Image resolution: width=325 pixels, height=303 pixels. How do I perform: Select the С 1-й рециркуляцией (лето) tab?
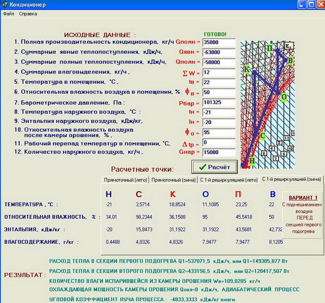[229, 180]
